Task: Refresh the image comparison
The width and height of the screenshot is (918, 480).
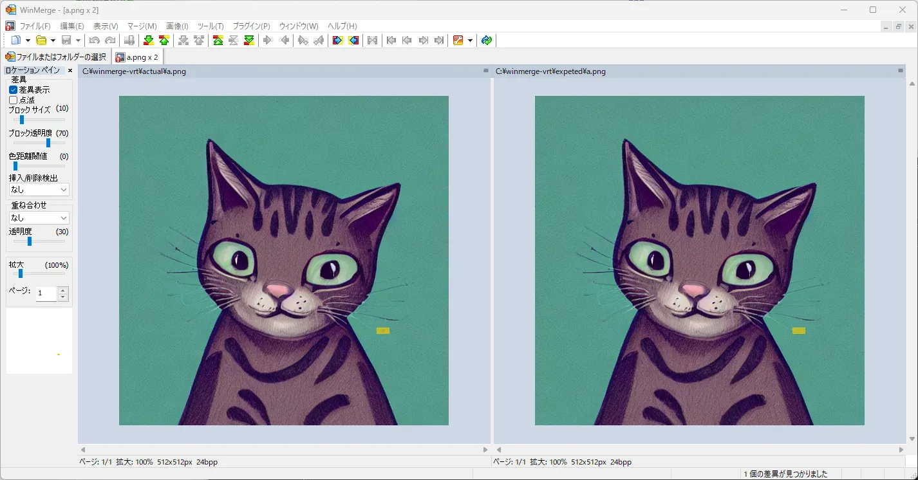Action: 487,40
